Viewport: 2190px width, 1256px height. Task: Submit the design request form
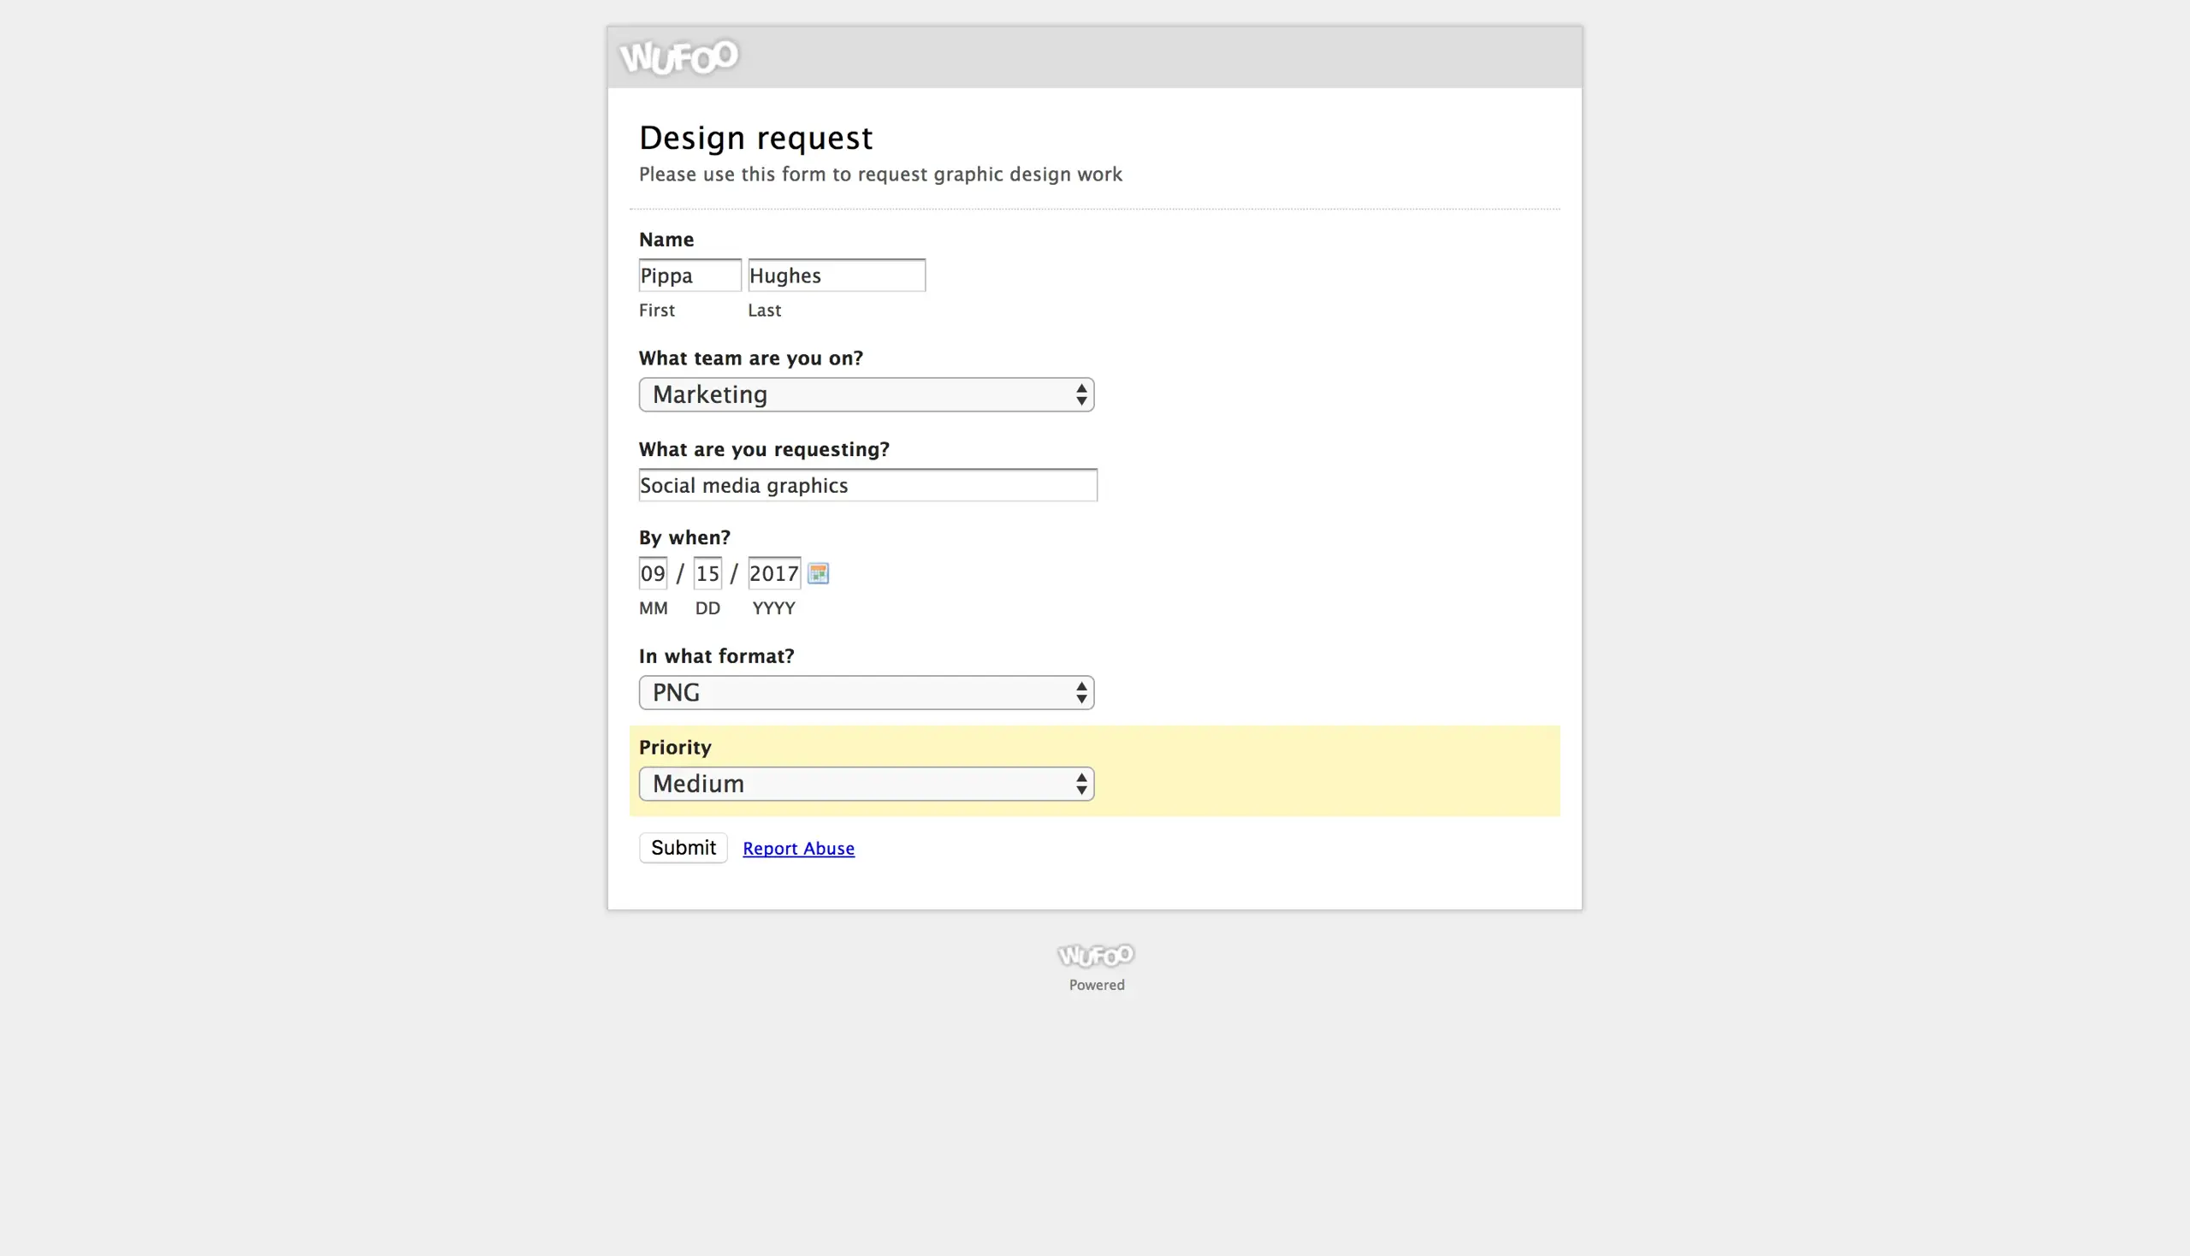[x=683, y=847]
